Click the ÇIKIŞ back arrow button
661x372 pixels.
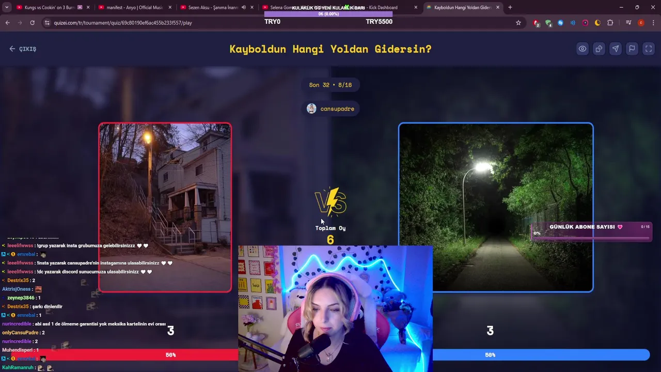[x=23, y=49]
